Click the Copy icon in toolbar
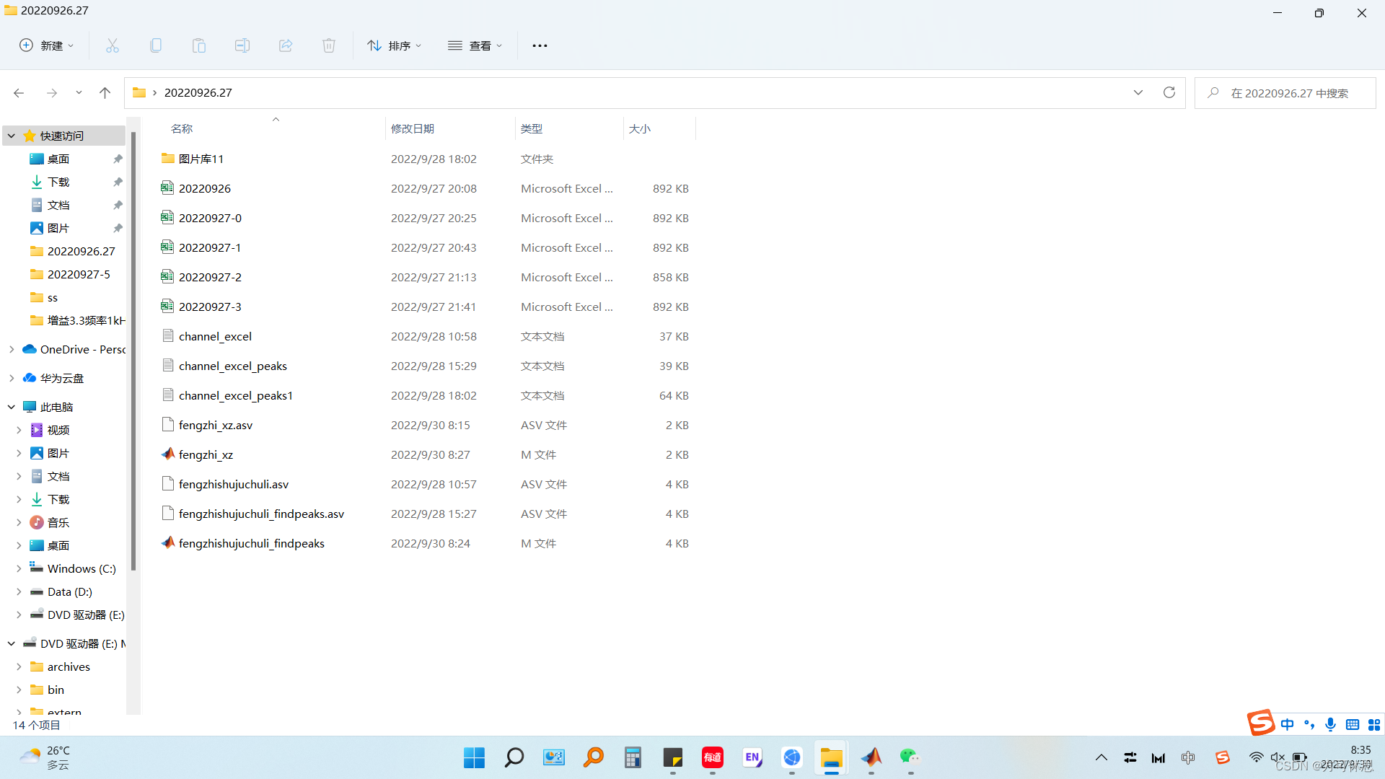The height and width of the screenshot is (779, 1385). pos(156,45)
